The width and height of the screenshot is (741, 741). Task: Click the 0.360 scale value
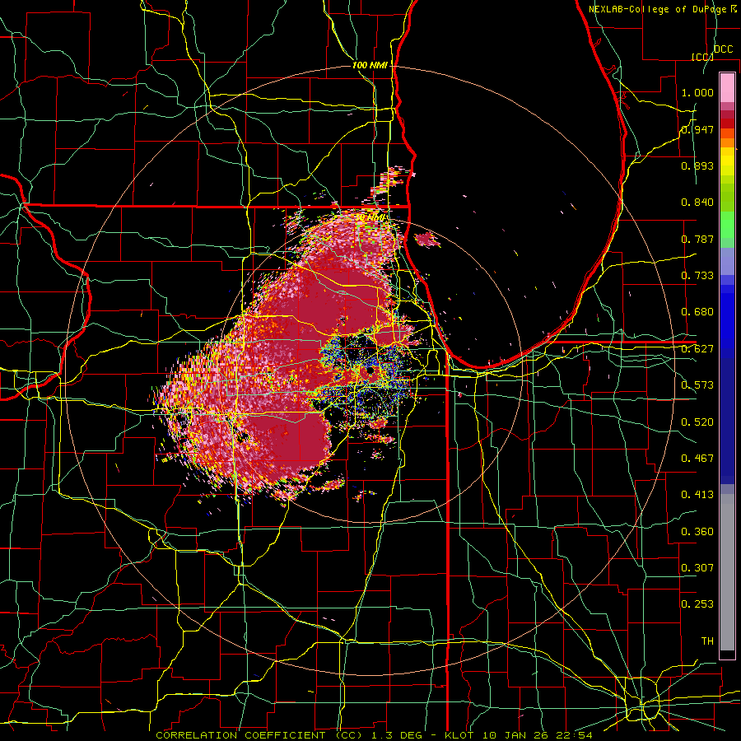697,532
